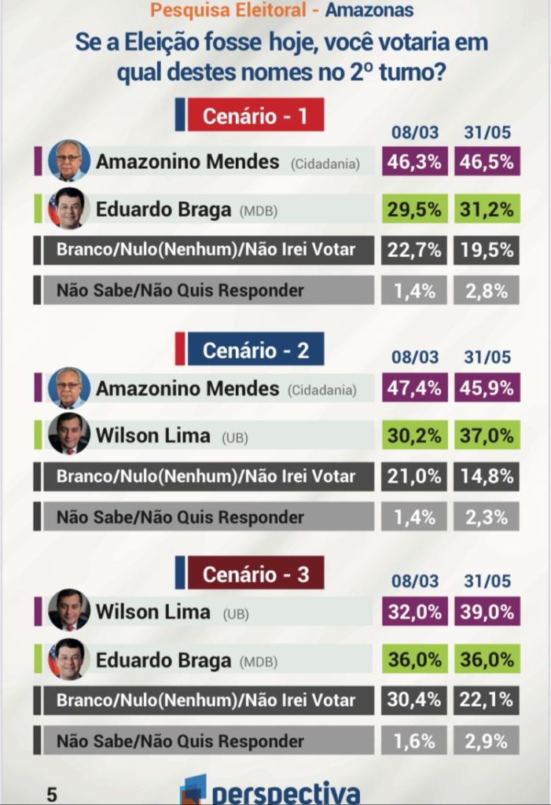551x805 pixels.
Task: Click the 37,0% value for Wilson Lima
Action: tap(487, 435)
